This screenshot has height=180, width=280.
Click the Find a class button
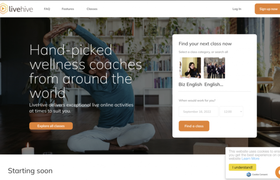click(194, 126)
